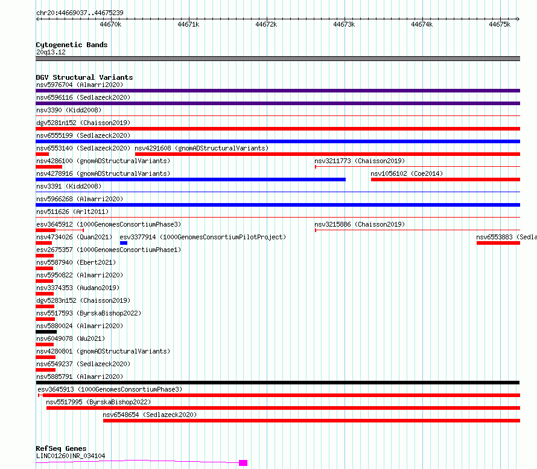Select the gray cytogenetic band bar
Viewport: 537px width, 469px height.
(278, 59)
